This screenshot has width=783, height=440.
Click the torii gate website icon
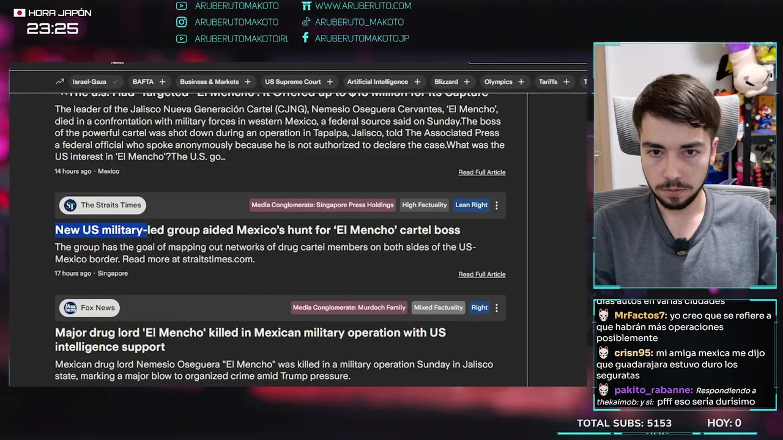[x=306, y=6]
